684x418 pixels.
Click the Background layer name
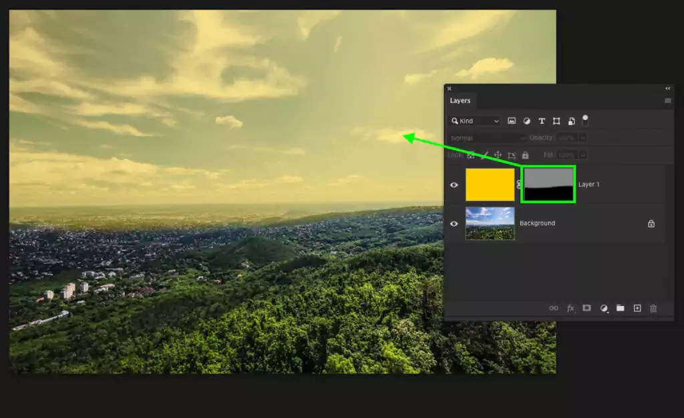pos(537,223)
